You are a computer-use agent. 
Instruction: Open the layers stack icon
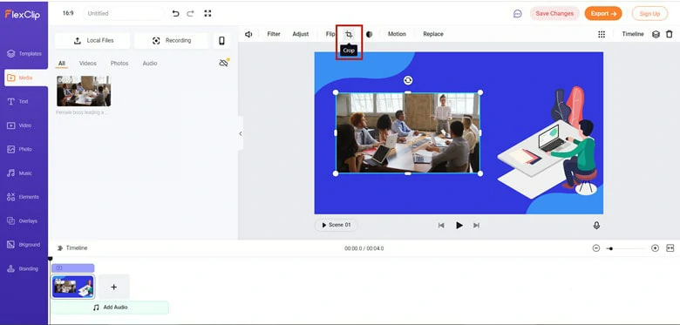tap(656, 34)
